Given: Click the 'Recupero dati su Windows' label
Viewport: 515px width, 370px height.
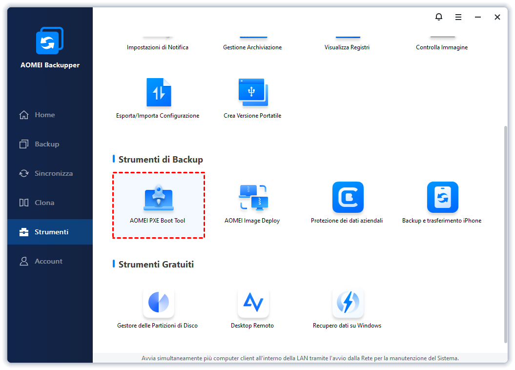Looking at the screenshot, I should [x=347, y=326].
